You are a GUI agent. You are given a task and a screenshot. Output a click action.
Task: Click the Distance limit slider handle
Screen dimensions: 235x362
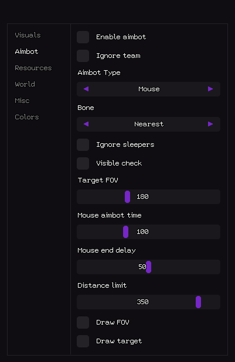click(199, 302)
